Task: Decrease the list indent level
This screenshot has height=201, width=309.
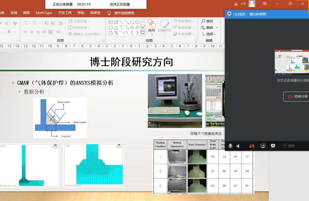Action: [46, 23]
